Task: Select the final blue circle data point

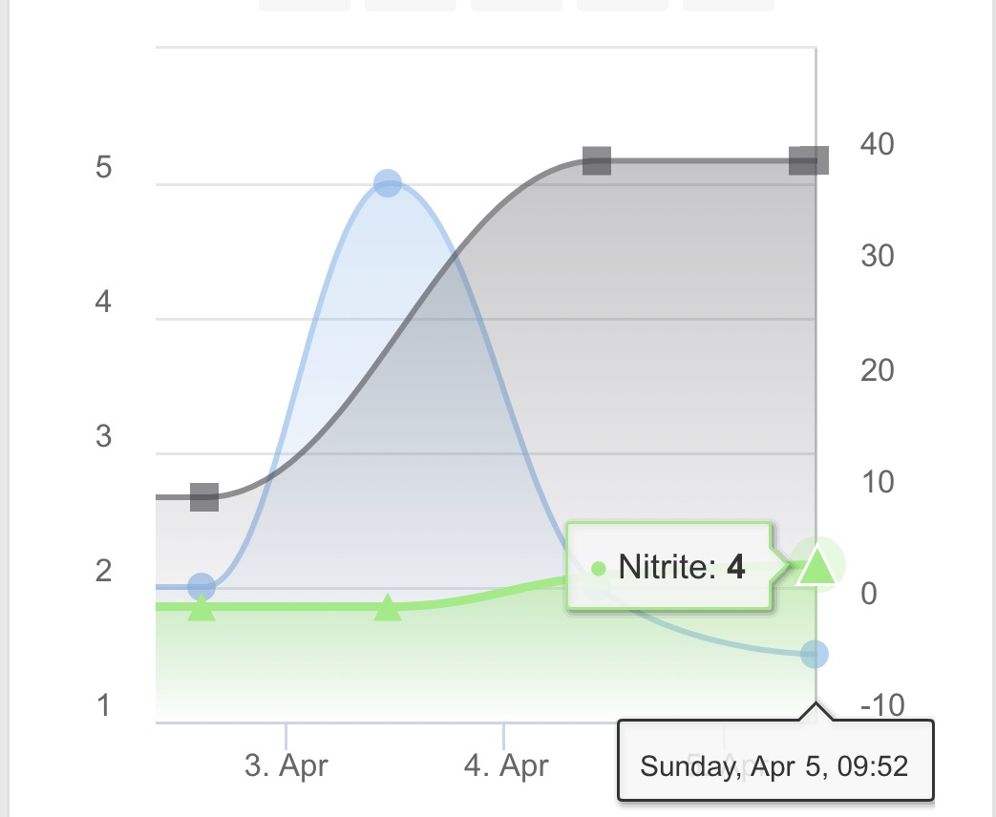Action: tap(815, 654)
